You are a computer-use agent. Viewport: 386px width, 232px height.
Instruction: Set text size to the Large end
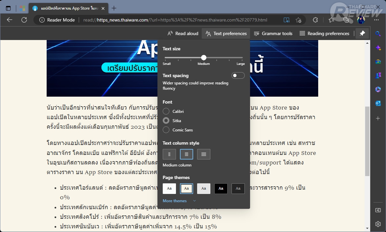click(242, 58)
